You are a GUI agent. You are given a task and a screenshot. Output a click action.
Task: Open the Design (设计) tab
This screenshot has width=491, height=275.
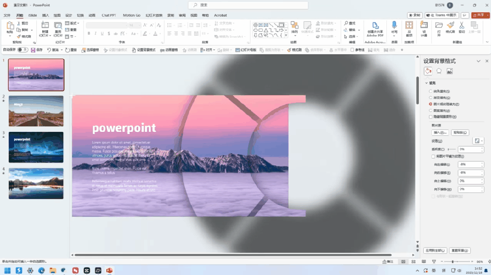click(x=69, y=15)
